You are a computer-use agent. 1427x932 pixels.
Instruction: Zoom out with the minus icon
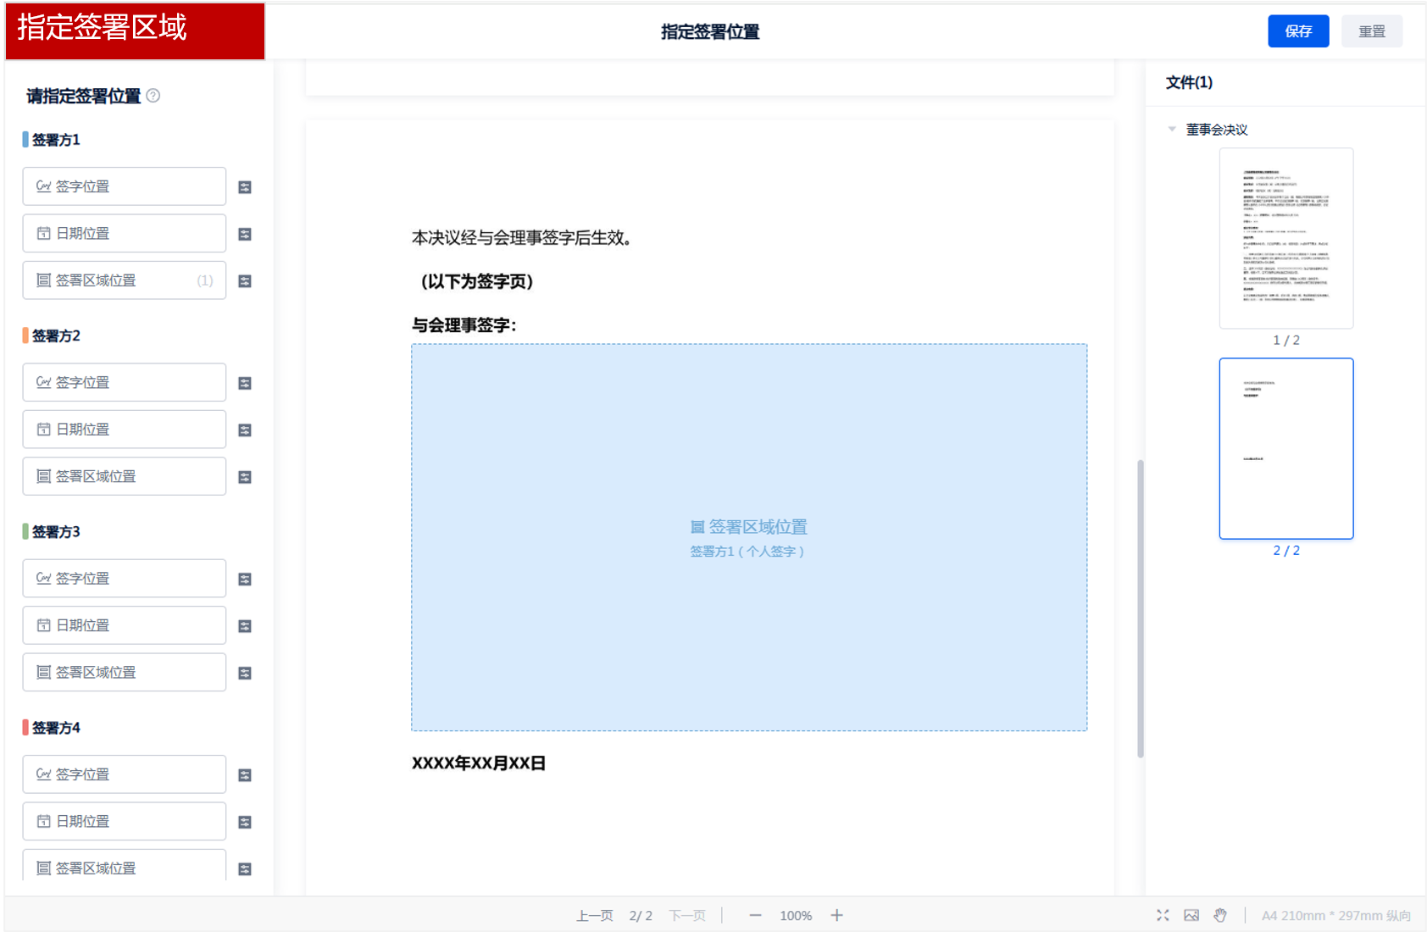coord(755,915)
